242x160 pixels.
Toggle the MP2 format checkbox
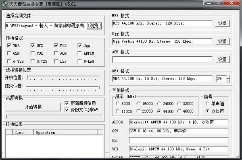33,45
